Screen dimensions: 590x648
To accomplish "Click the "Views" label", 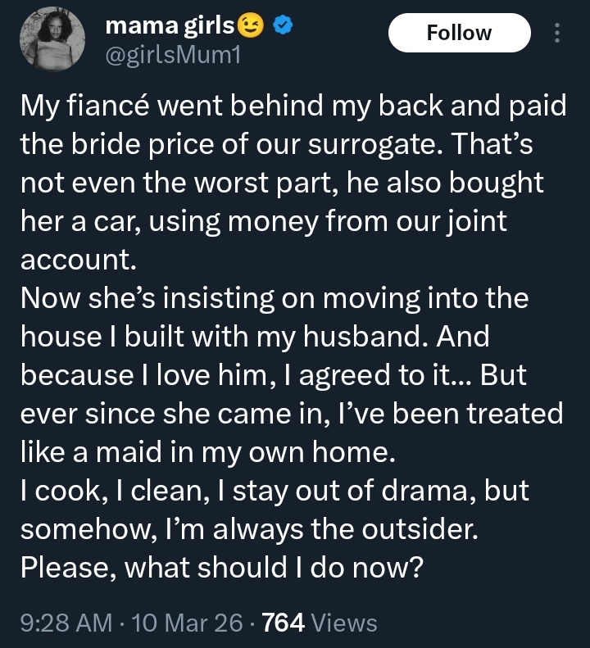I will point(345,623).
